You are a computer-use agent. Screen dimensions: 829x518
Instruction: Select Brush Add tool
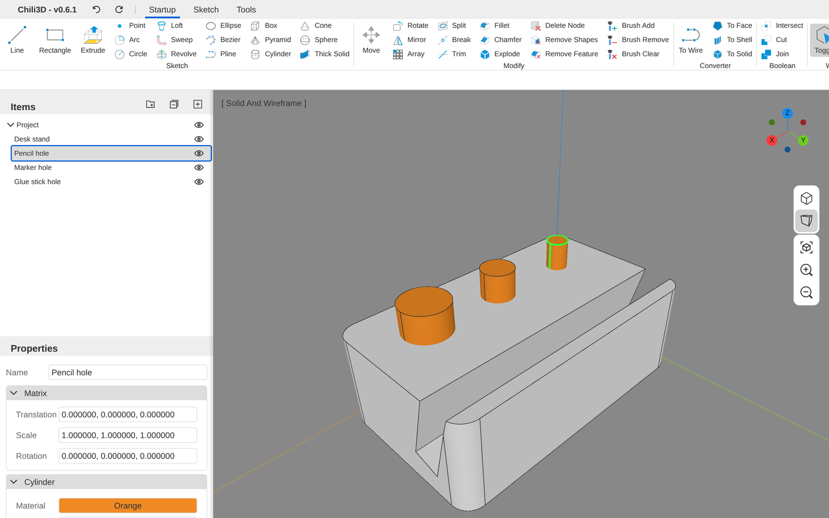631,25
